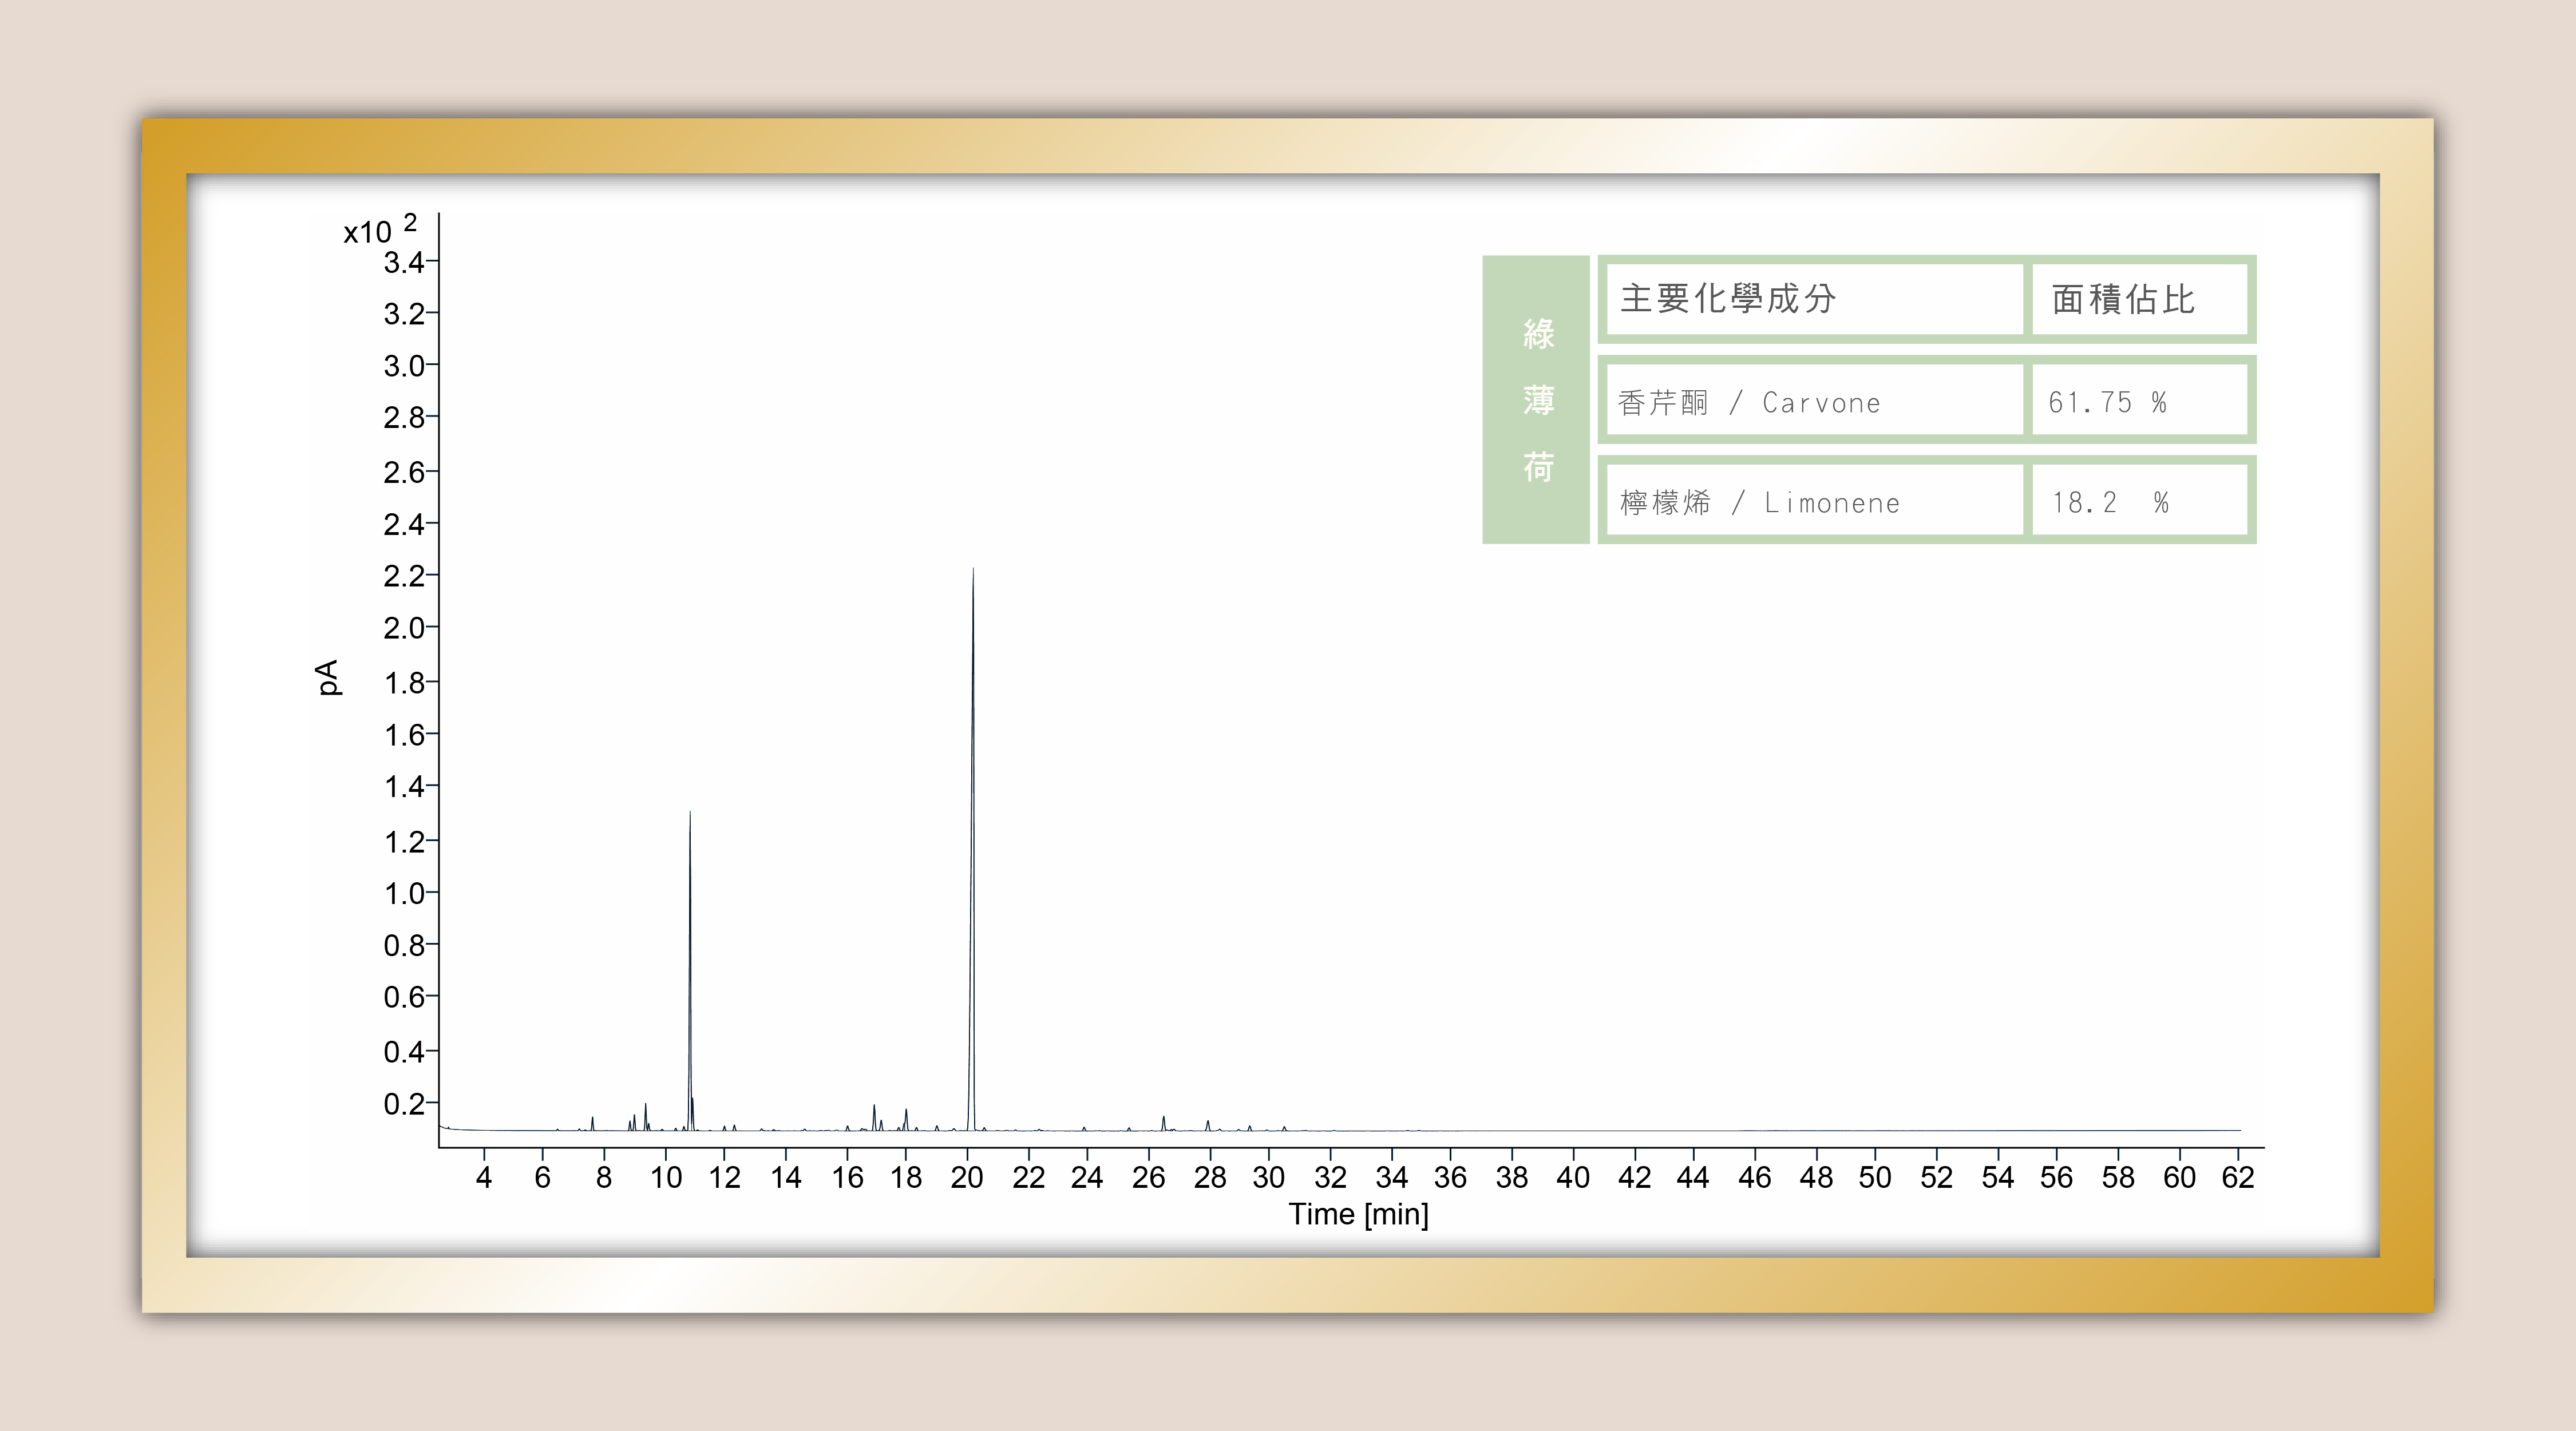
Task: Click the pA y-axis label
Action: (328, 677)
